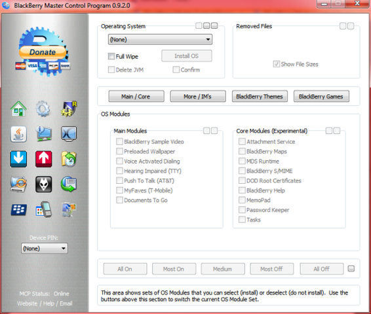Open the Device PIN dropdown
This screenshot has width=371, height=314.
pos(45,249)
